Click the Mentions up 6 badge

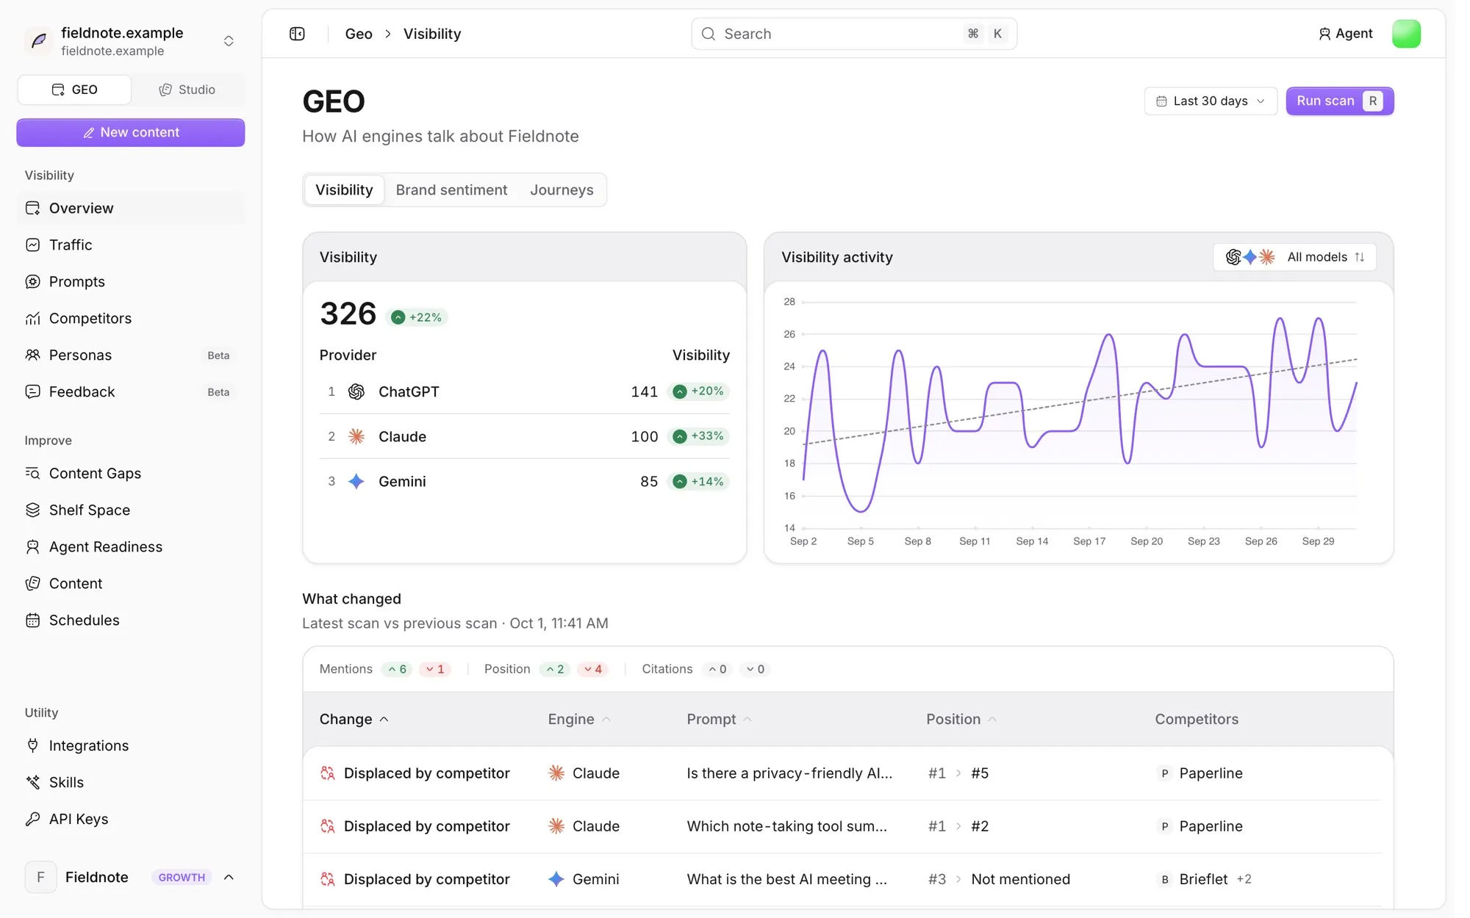click(398, 669)
